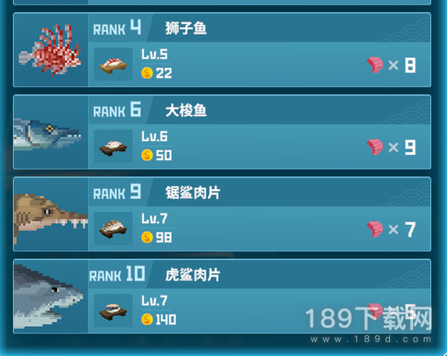The height and width of the screenshot is (356, 447).
Task: Click the lionfish pixel art image
Action: 49,50
